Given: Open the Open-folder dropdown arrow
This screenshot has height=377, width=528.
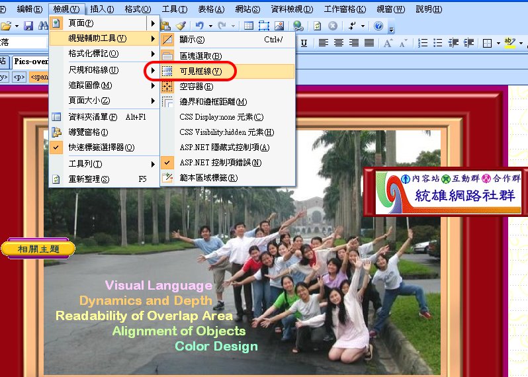Looking at the screenshot, I should (17, 26).
